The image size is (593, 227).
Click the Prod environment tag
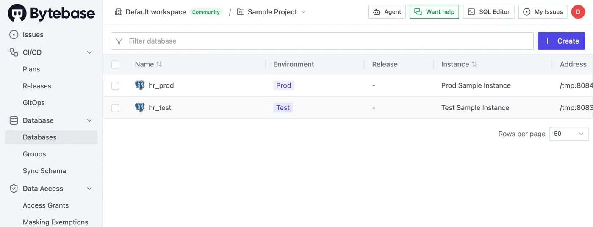(283, 85)
